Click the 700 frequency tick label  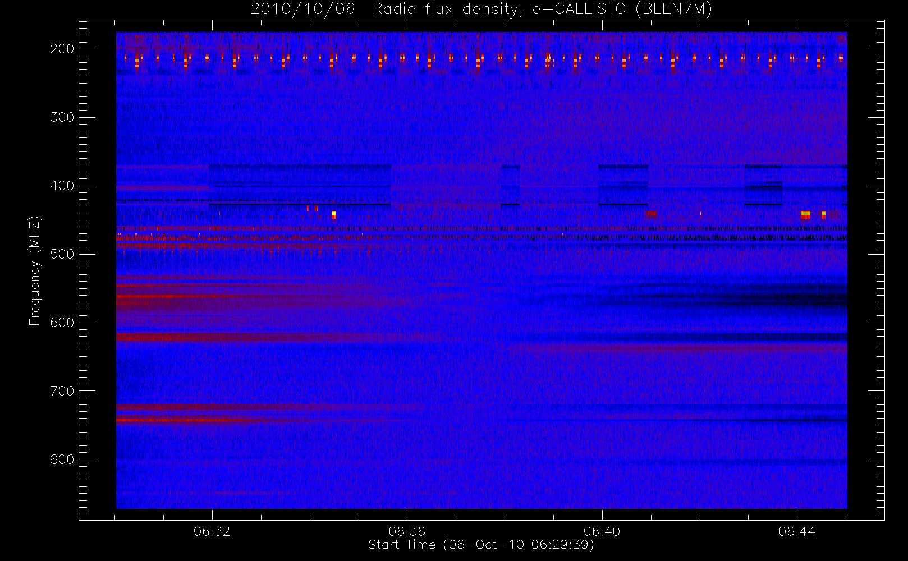point(62,391)
